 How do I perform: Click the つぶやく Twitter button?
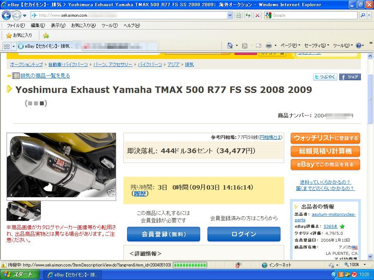pos(325,77)
